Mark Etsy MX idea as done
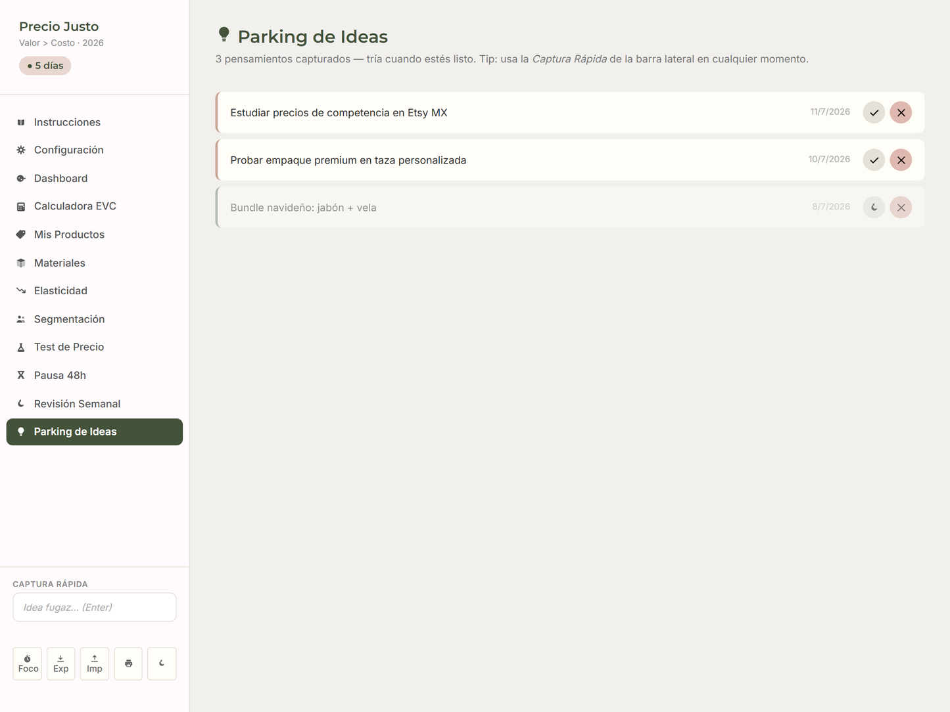This screenshot has width=950, height=712. (874, 113)
